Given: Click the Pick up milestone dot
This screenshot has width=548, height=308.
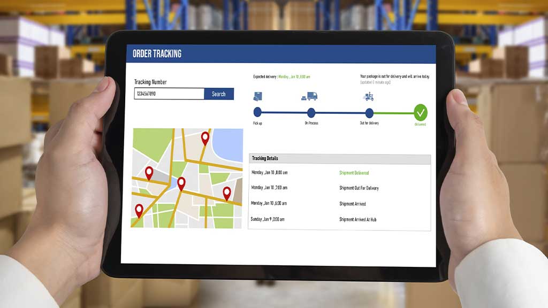Looking at the screenshot, I should (257, 113).
